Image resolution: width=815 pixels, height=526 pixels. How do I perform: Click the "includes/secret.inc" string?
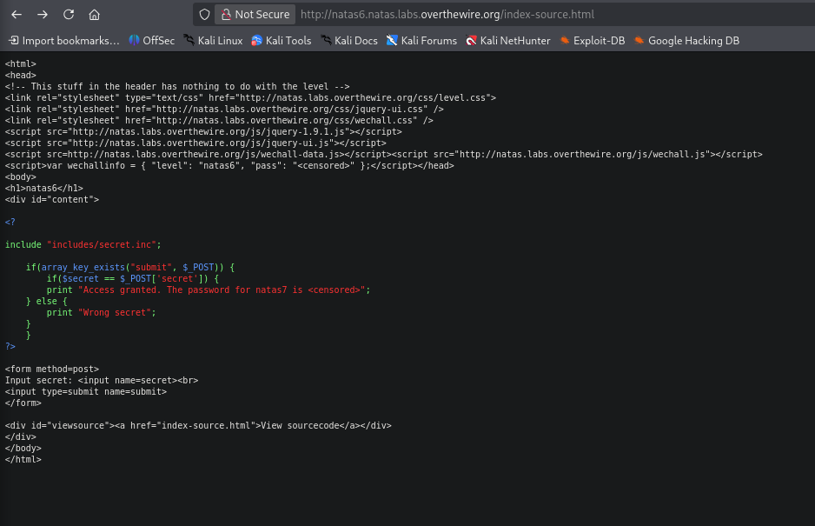102,244
